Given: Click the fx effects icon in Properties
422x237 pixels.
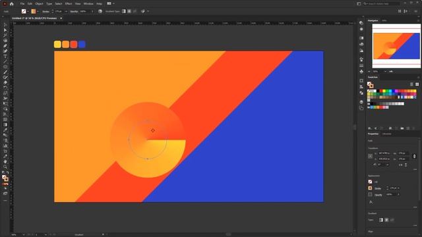Looking at the screenshot, I should click(x=371, y=202).
